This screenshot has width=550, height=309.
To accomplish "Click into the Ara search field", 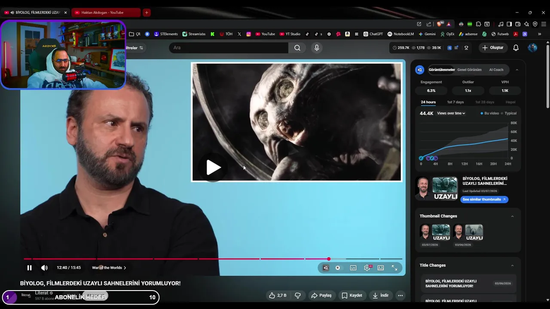I will pos(229,48).
